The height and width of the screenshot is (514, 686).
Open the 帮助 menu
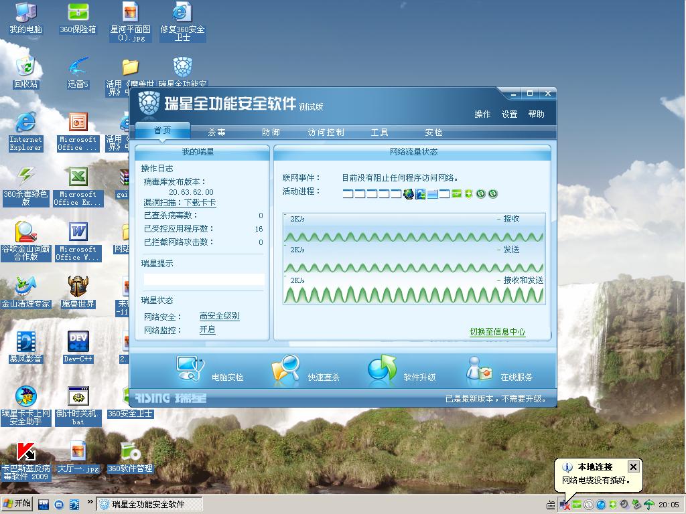coord(536,114)
